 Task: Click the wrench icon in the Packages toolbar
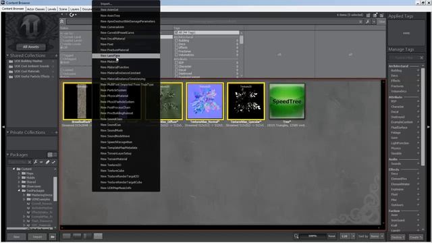[x=36, y=162]
